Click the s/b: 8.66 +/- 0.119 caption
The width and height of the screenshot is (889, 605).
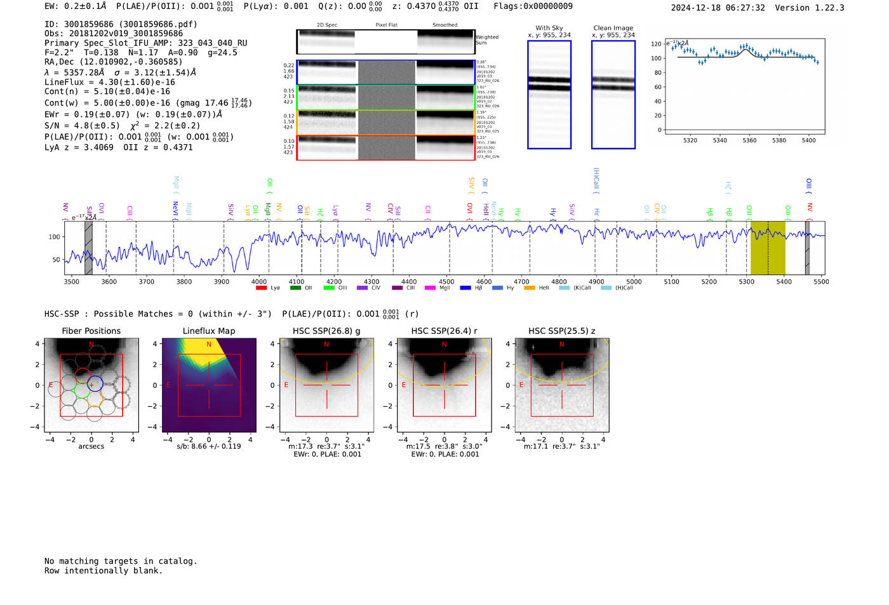(209, 446)
